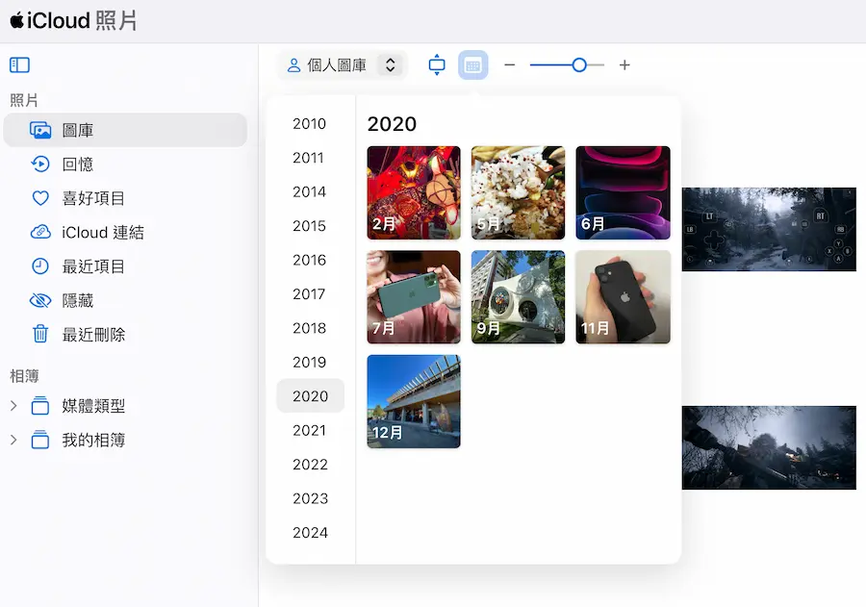
Task: Click the 媒體類型 album stack icon
Action: (40, 405)
